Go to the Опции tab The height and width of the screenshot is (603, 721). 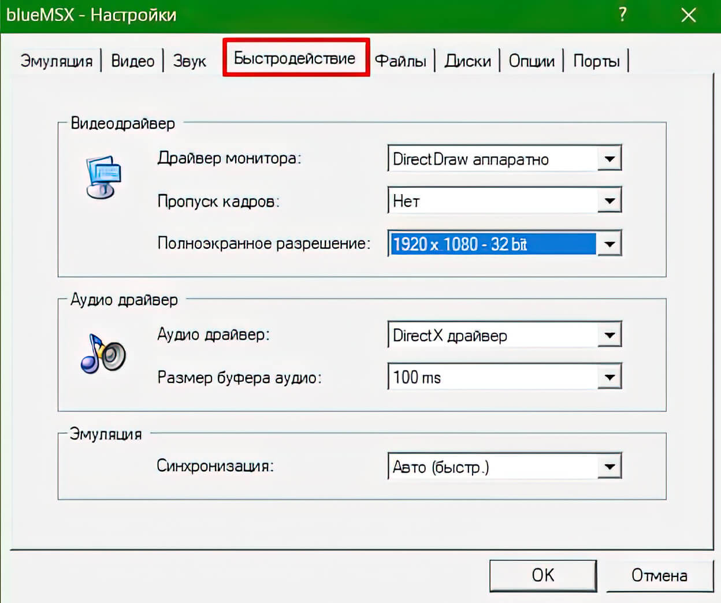point(532,61)
